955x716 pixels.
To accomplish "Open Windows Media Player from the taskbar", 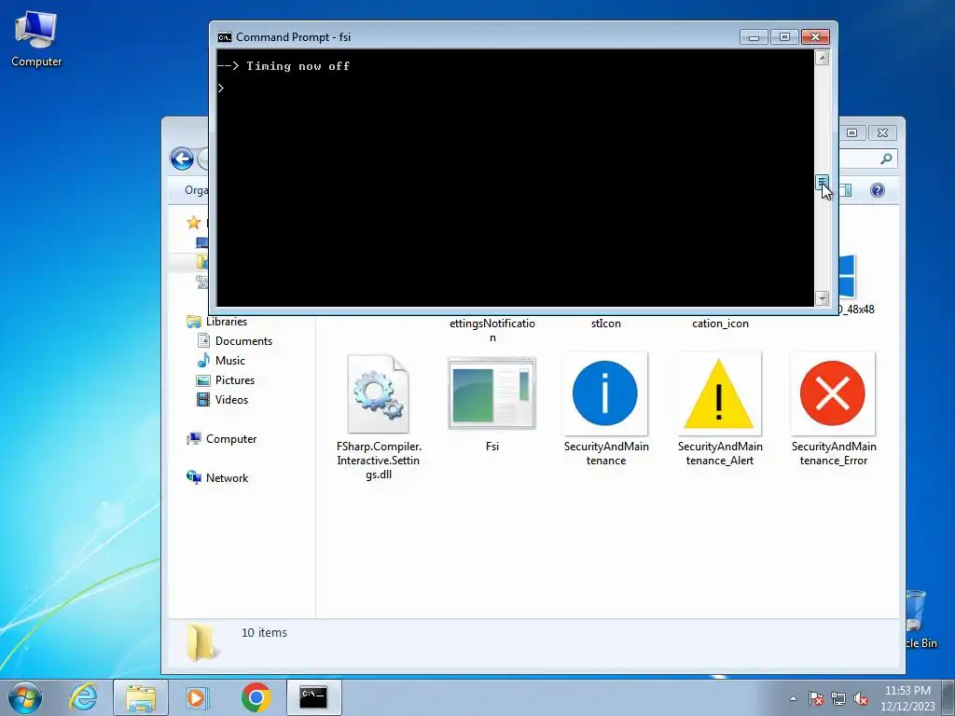I will point(196,697).
